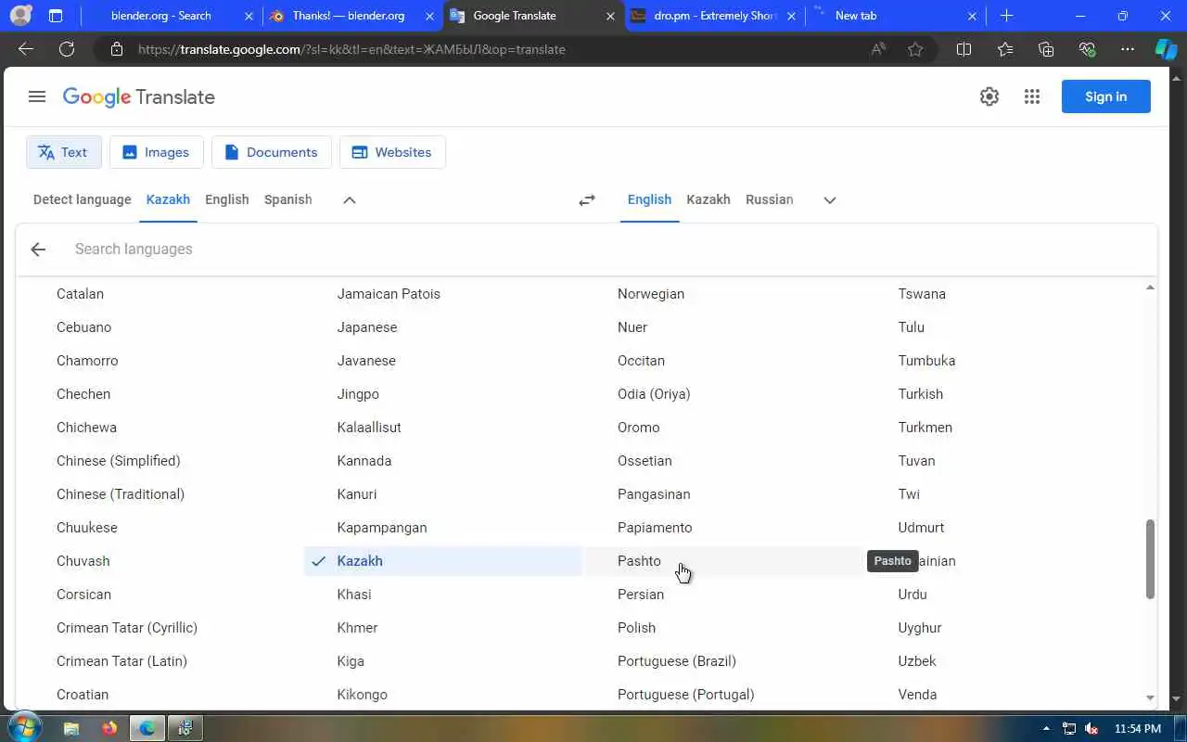Select Detect language as source
The height and width of the screenshot is (742, 1187).
(x=83, y=199)
